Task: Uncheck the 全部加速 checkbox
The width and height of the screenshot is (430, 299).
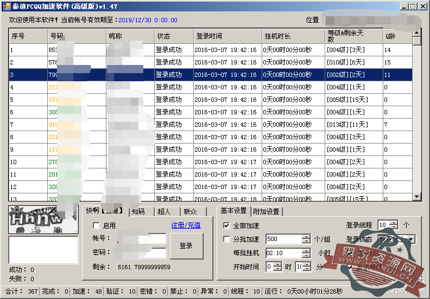Action: point(226,225)
